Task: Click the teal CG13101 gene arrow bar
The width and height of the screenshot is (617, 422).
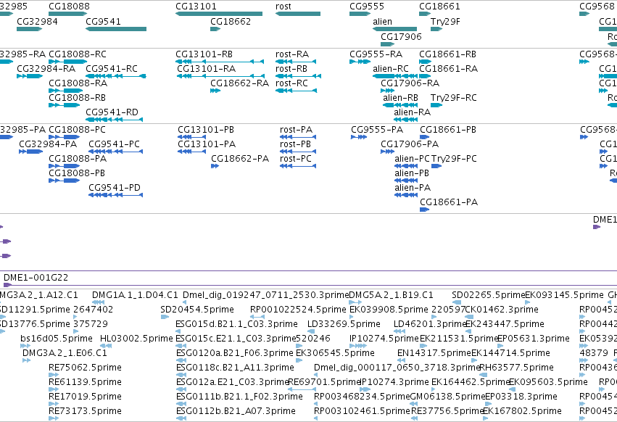Action: [219, 14]
